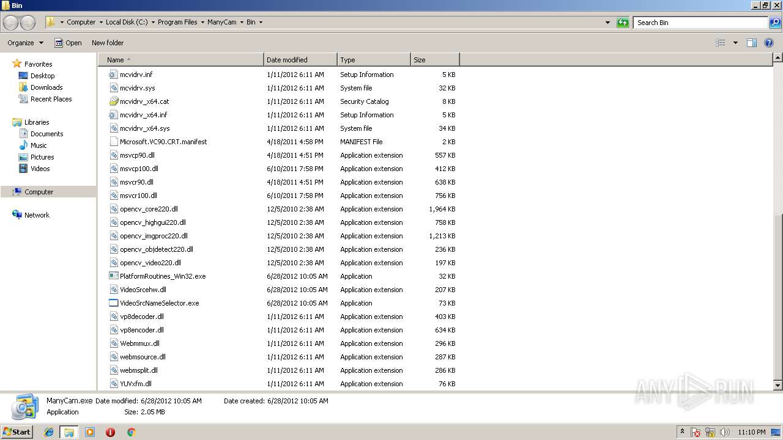Click the Back navigation arrow

(10, 23)
